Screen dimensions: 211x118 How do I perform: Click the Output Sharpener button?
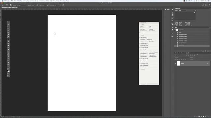(144, 67)
